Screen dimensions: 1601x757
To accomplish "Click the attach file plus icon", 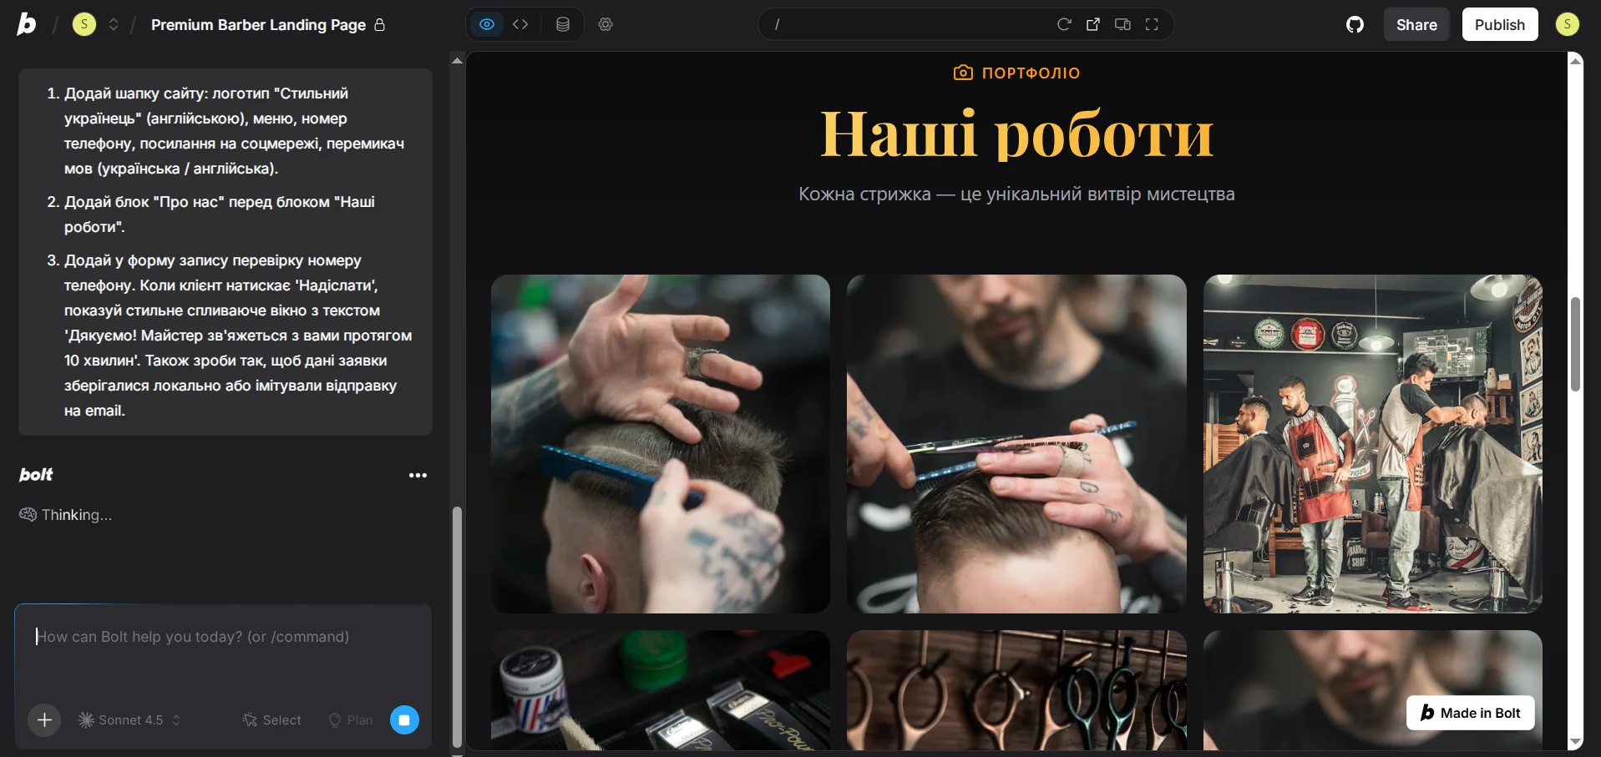I will pos(43,719).
